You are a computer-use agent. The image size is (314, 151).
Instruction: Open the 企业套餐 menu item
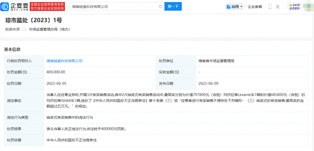coord(255,7)
